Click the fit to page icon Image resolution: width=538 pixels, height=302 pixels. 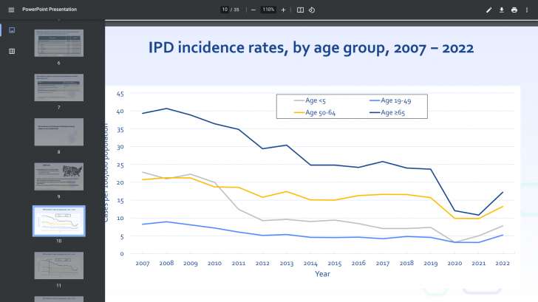point(300,10)
